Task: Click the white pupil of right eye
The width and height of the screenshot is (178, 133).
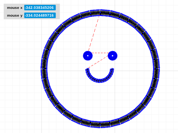Action: coord(112,56)
